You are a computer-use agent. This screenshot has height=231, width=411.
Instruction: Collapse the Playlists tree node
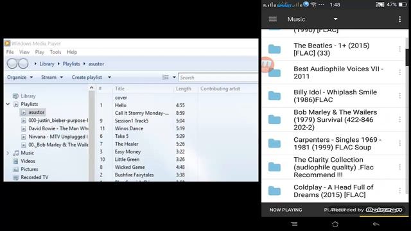[x=8, y=104]
